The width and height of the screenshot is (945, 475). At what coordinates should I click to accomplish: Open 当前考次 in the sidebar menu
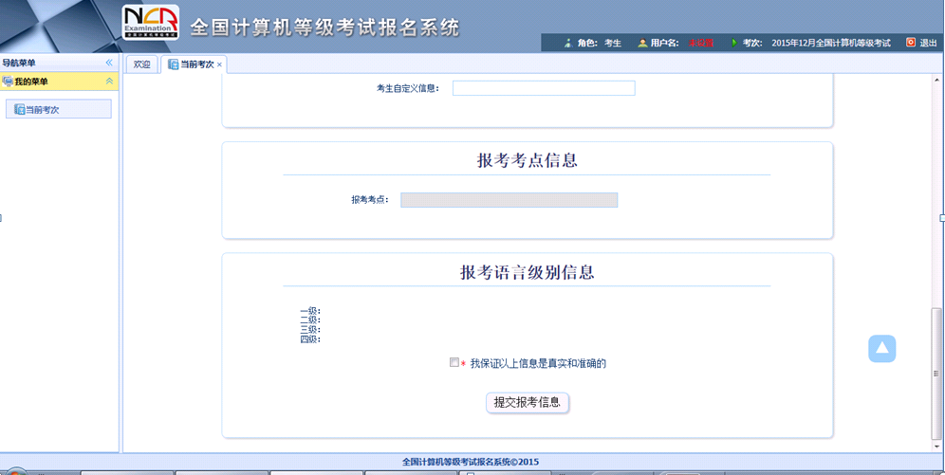click(59, 110)
